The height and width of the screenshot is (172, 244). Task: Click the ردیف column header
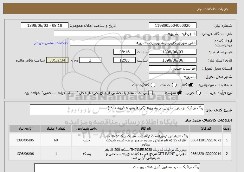[x=227, y=129]
